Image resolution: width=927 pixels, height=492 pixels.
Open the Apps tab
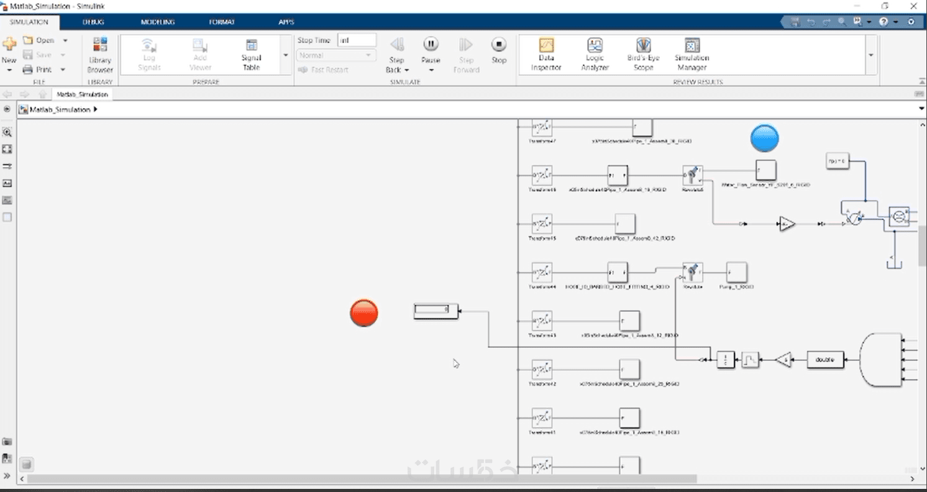(286, 22)
